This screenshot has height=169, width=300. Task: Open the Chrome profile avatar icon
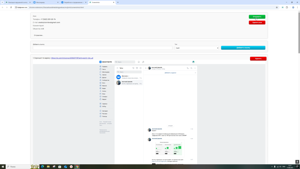click(293, 7)
